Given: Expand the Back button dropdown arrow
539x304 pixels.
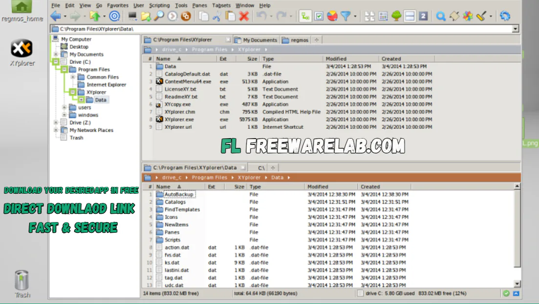Looking at the screenshot, I should [x=65, y=16].
